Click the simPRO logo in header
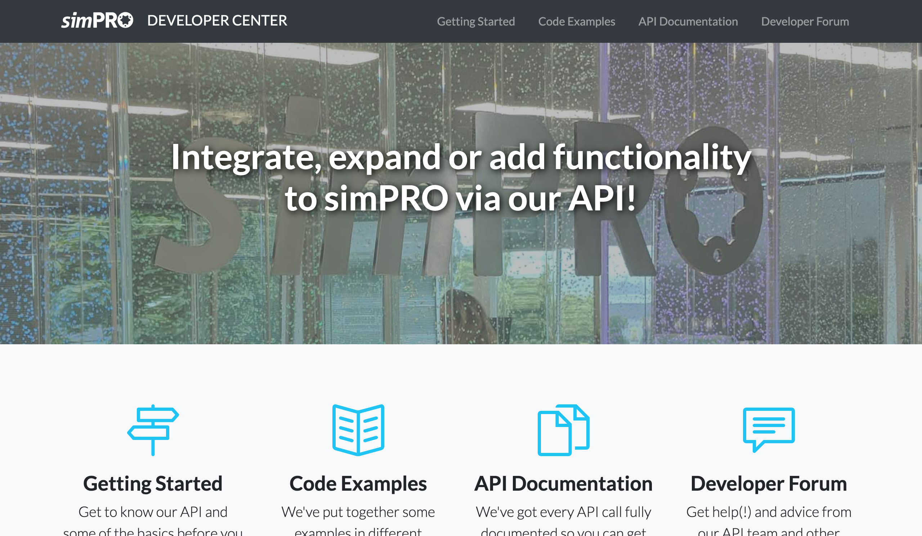Image resolution: width=922 pixels, height=536 pixels. pos(97,21)
